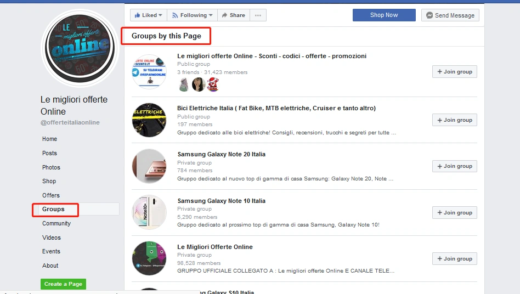Viewport: 520px width, 294px height.
Task: Click the Bici Elettriche Italia group avatar
Action: (x=149, y=120)
